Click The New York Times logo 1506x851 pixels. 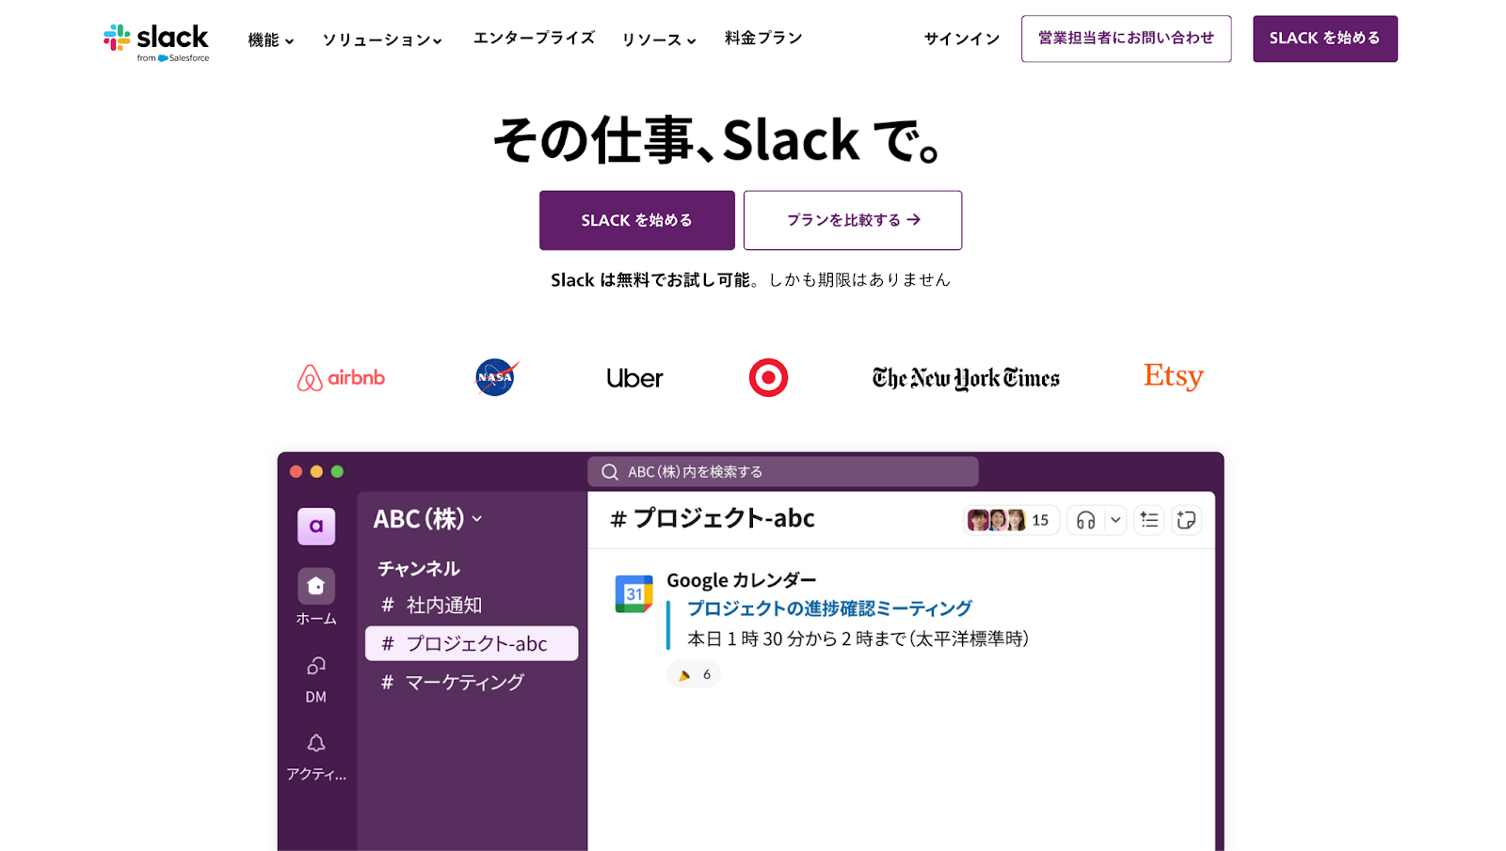966,378
